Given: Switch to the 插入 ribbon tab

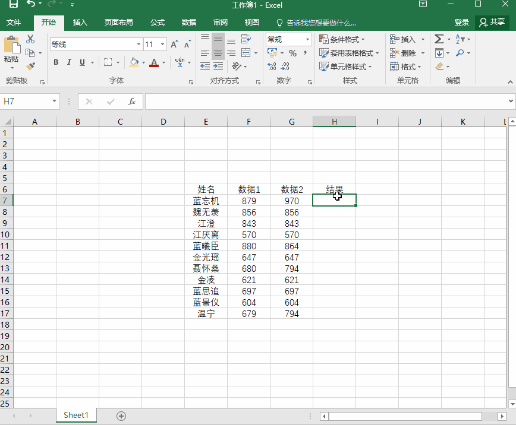Looking at the screenshot, I should point(80,23).
